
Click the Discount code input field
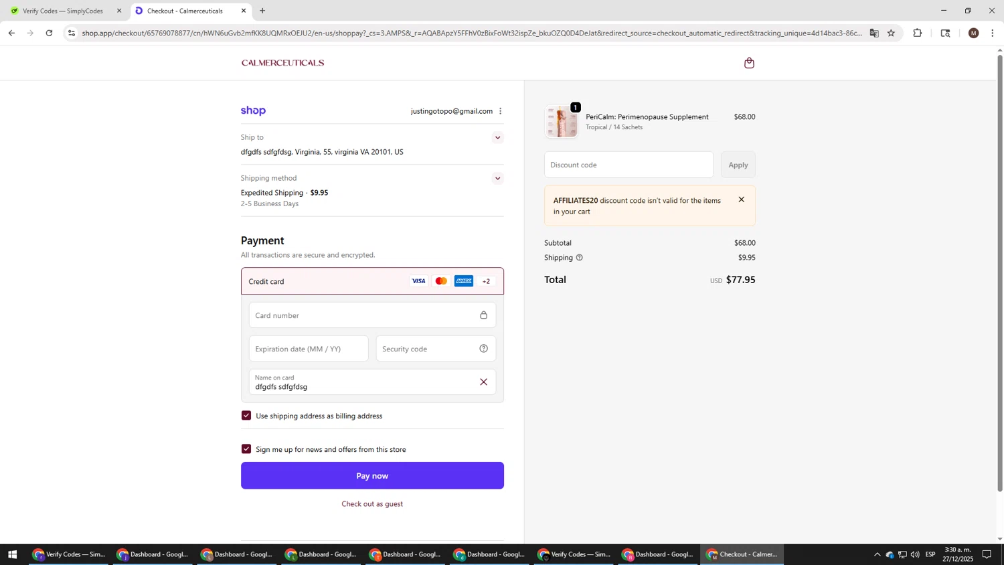tap(629, 165)
